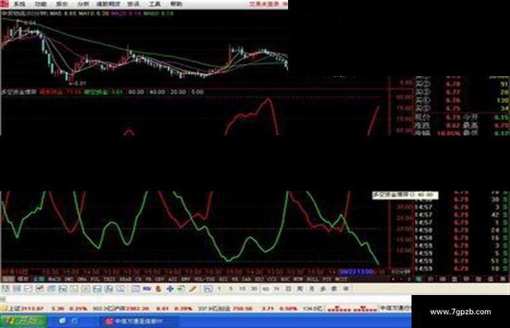Open the 工具 menu
Viewport: 510px width, 328px height.
(154, 4)
